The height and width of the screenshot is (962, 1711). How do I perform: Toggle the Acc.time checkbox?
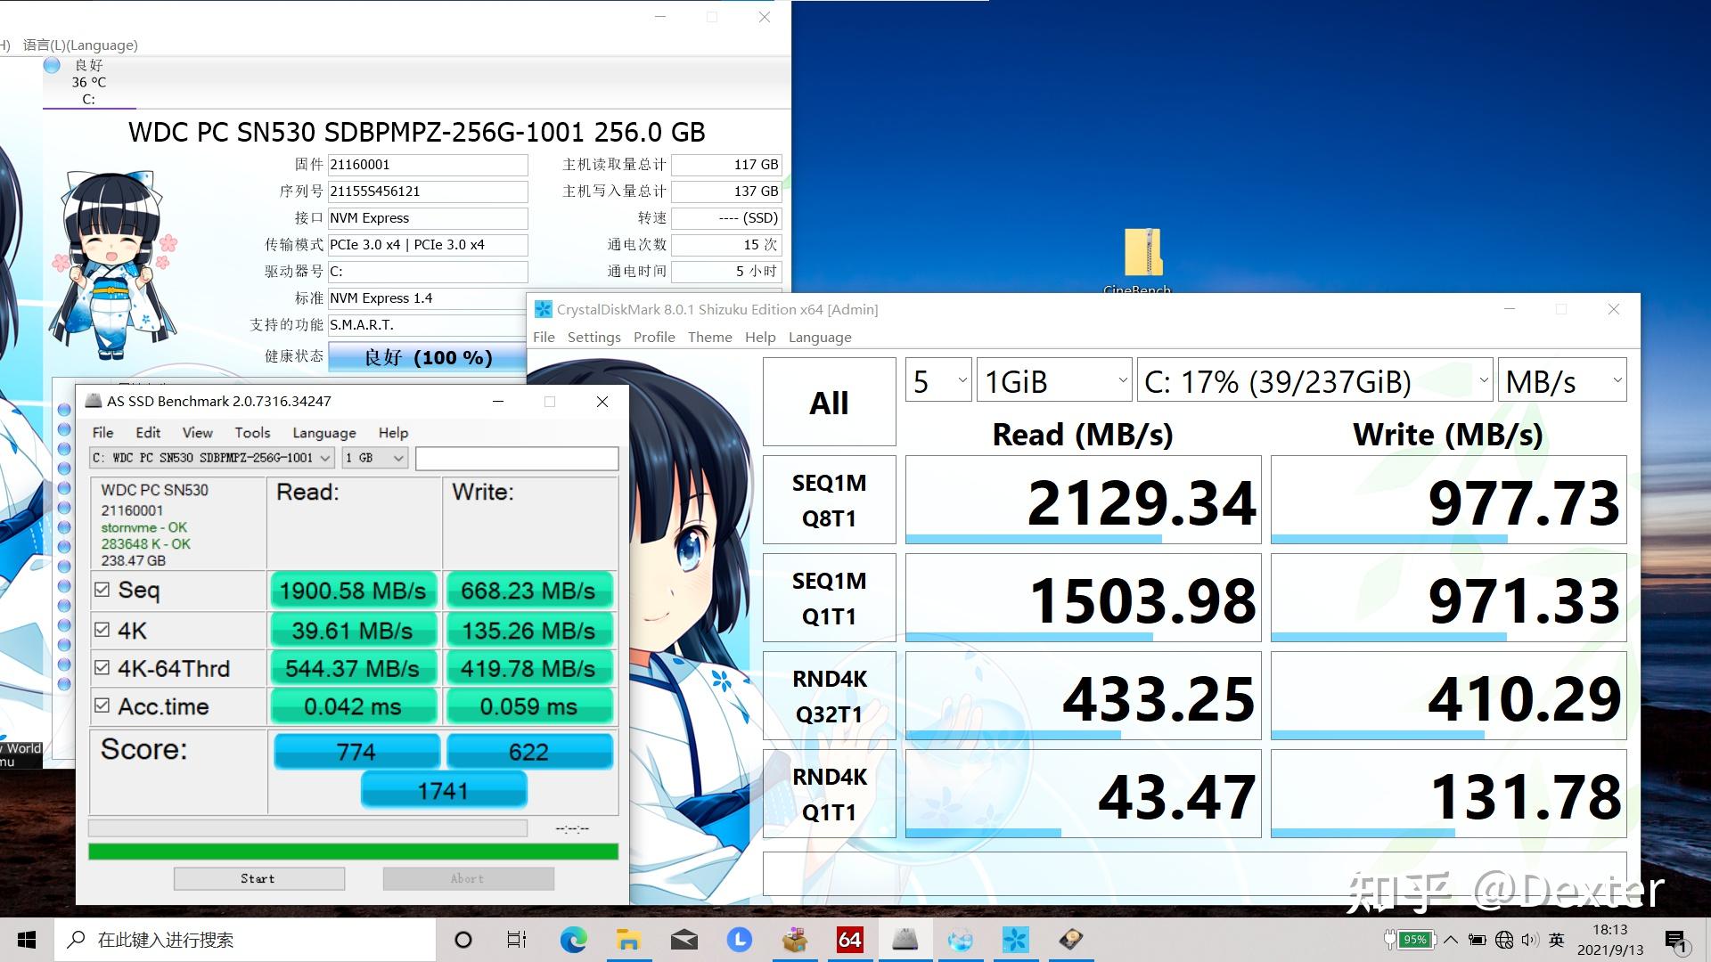102,705
